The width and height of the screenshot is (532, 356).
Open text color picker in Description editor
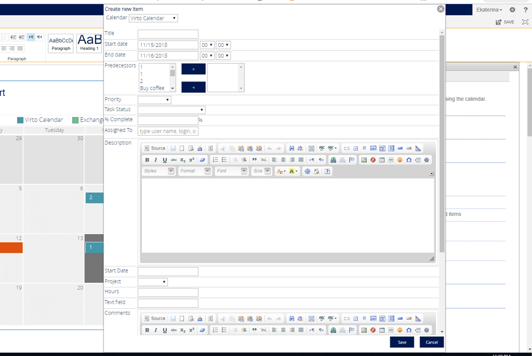281,171
